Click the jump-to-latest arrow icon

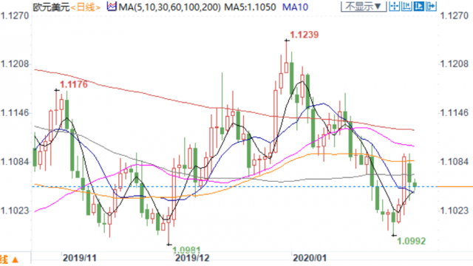coord(431,6)
